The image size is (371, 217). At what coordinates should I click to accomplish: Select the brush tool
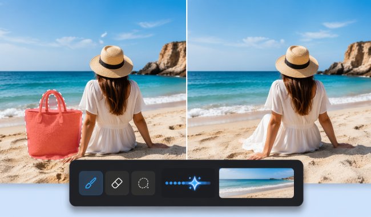(91, 183)
